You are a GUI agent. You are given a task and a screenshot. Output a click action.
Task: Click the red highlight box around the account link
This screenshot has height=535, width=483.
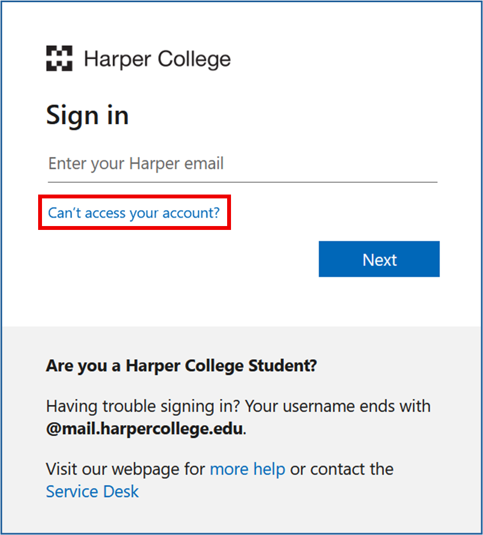pos(134,196)
